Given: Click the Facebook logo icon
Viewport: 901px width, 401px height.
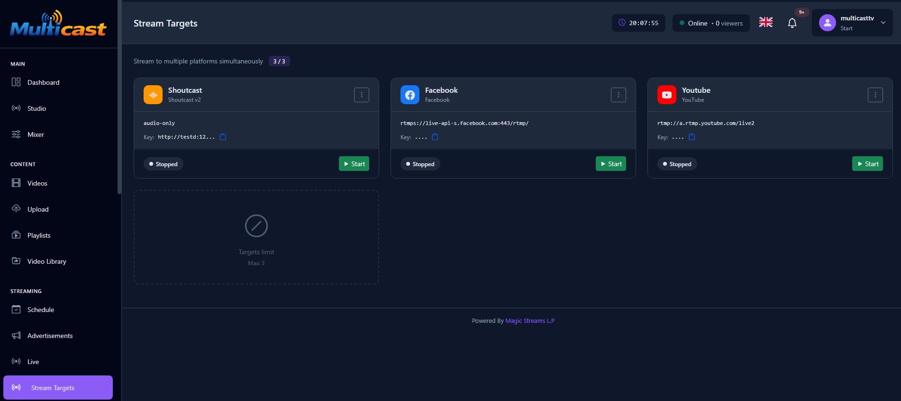Looking at the screenshot, I should point(410,95).
